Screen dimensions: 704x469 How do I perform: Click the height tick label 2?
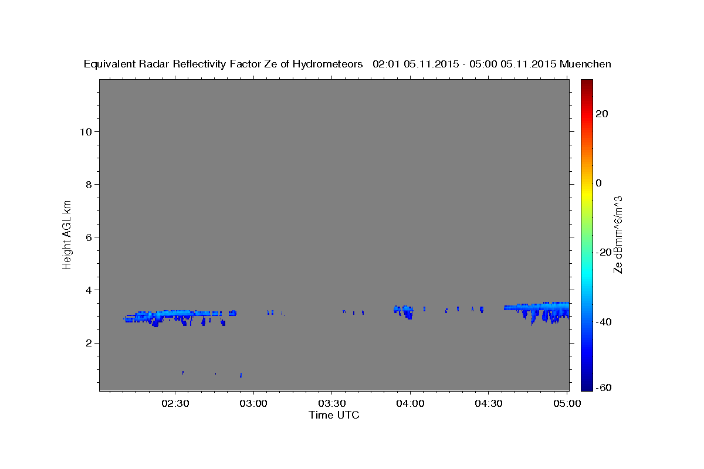pos(89,343)
